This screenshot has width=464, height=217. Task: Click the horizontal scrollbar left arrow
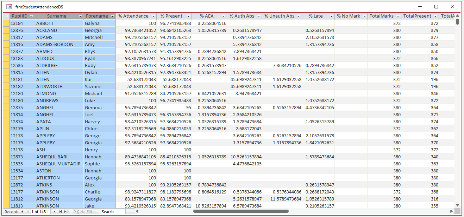pos(137,211)
